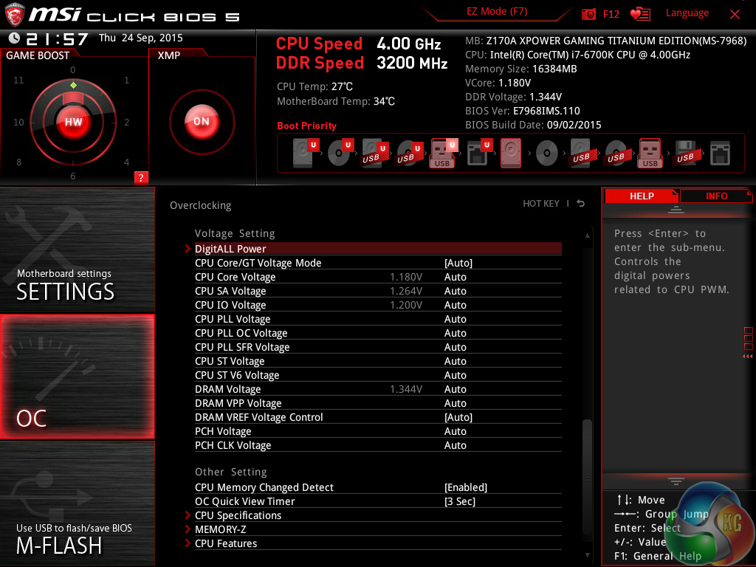Toggle the XMP ON button
The image size is (756, 567).
[201, 122]
